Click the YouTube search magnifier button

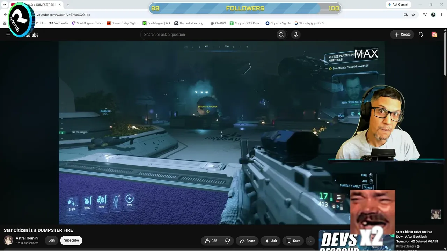tap(281, 35)
